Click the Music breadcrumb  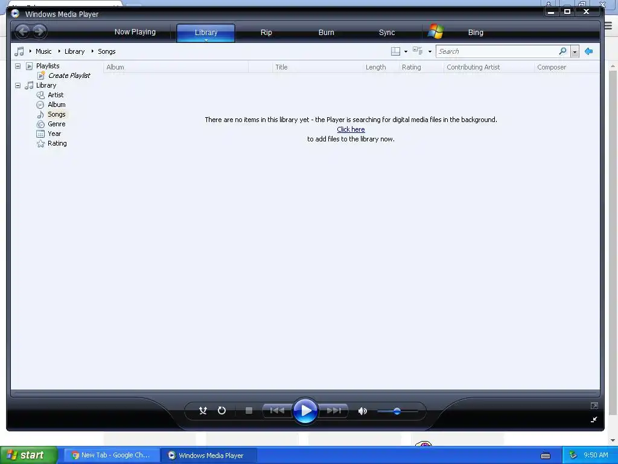(x=43, y=51)
